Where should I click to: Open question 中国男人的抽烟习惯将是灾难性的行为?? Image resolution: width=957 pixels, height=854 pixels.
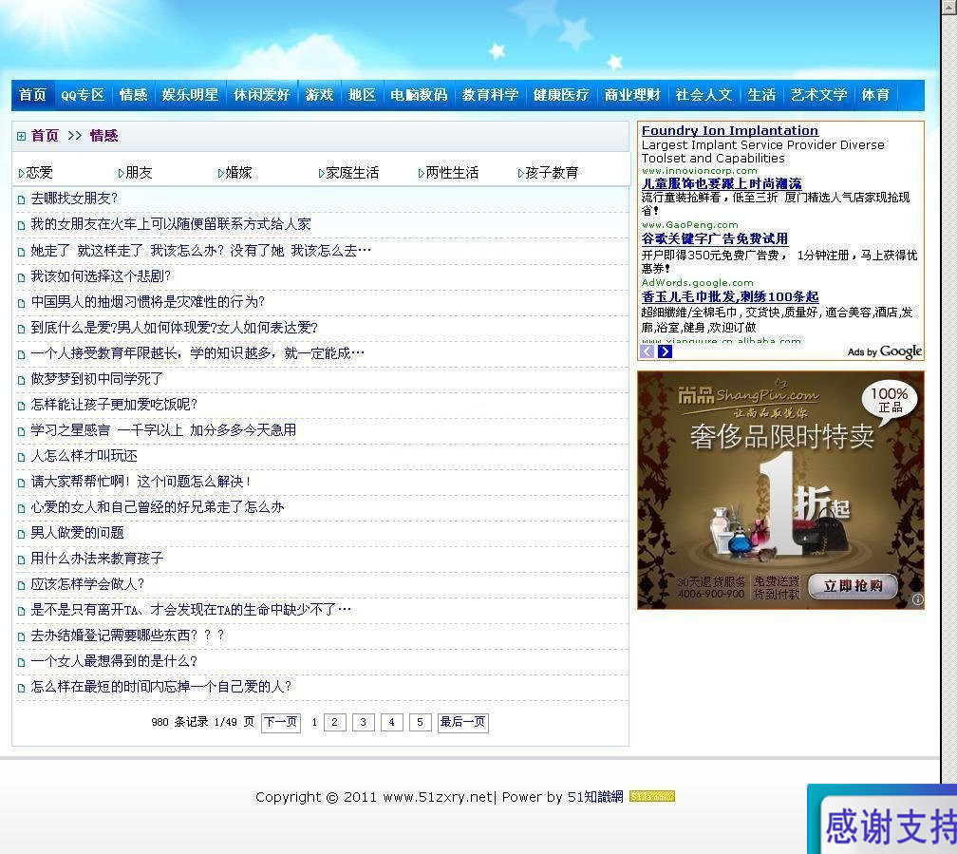tap(148, 302)
